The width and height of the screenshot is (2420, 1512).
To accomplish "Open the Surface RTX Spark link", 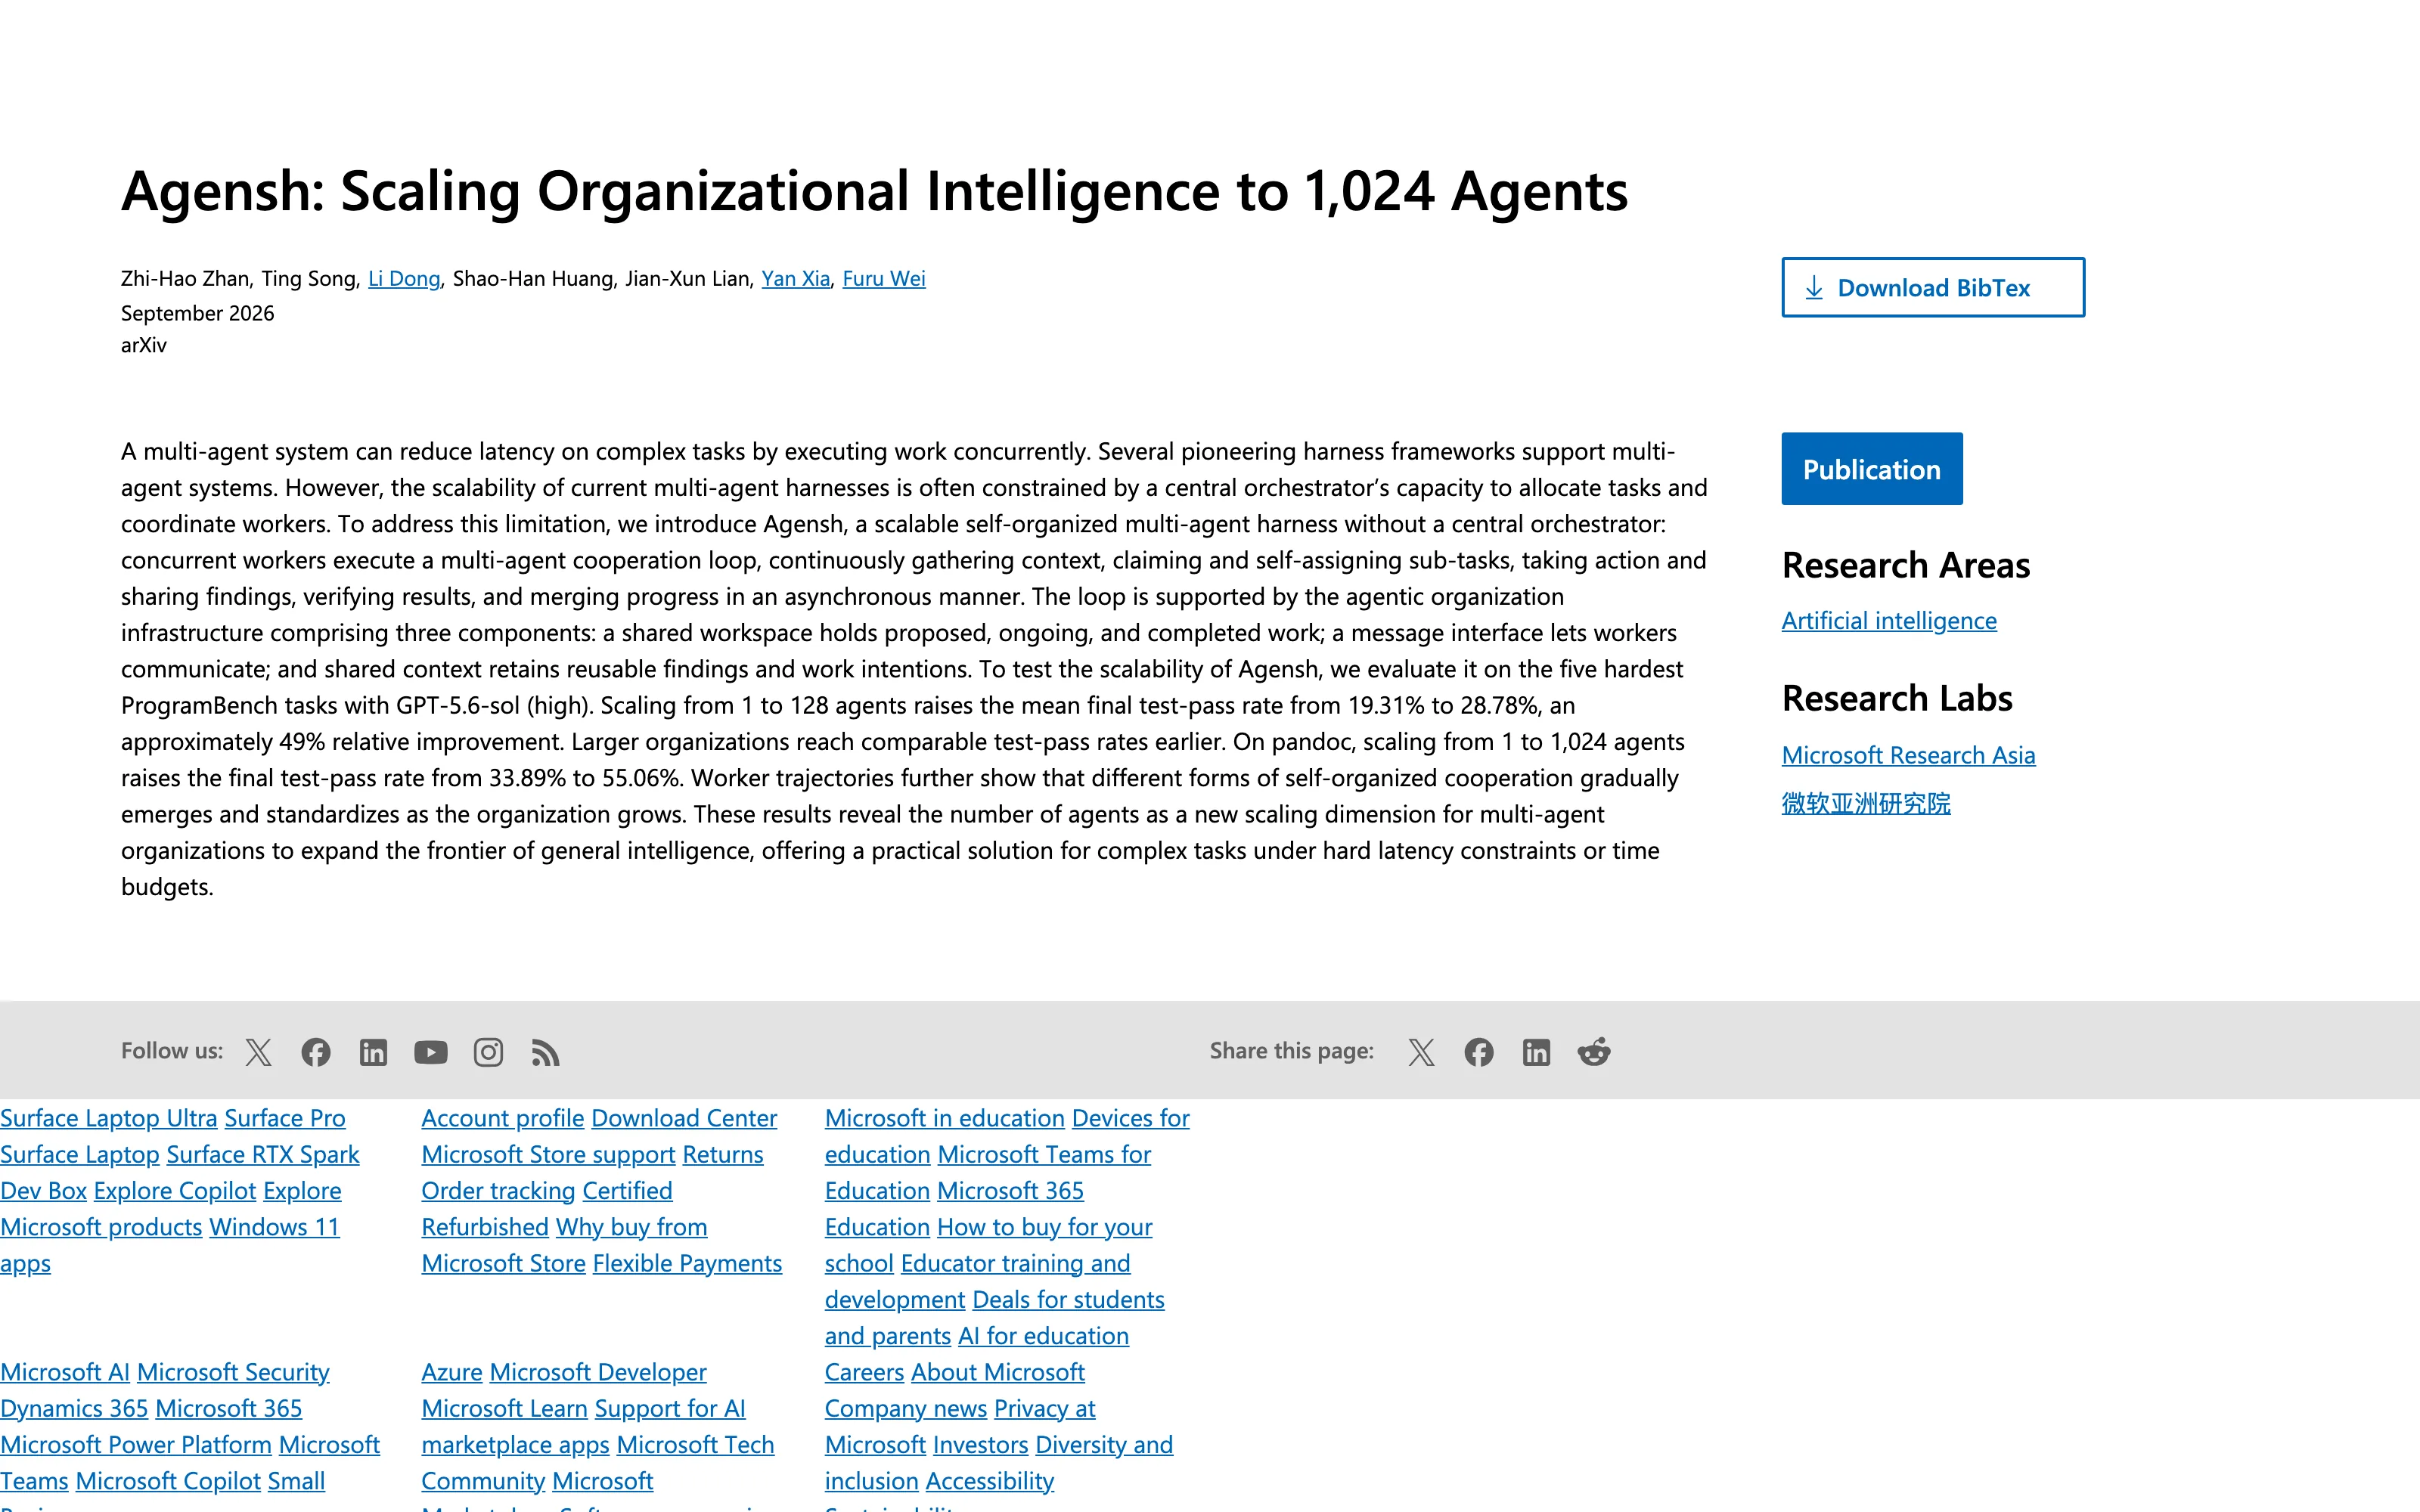I will (263, 1154).
